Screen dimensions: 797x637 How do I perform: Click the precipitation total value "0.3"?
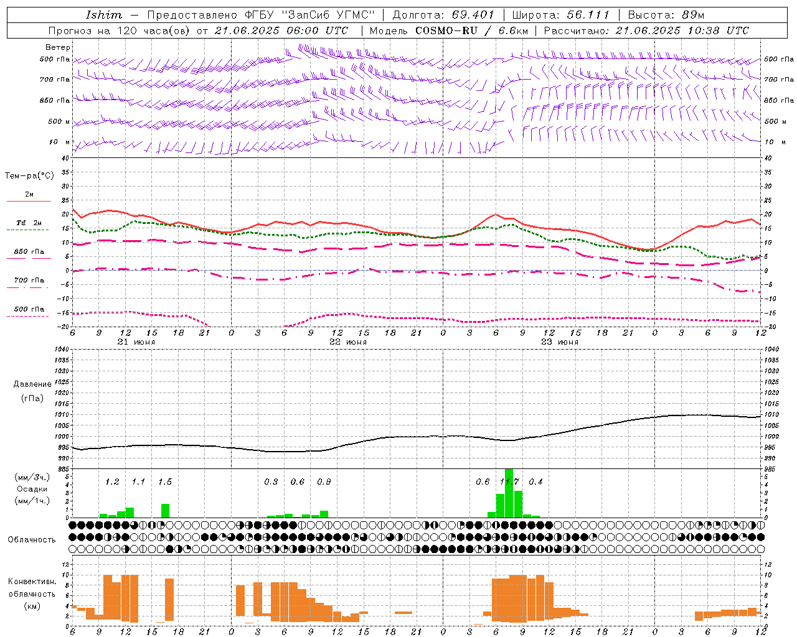point(271,482)
